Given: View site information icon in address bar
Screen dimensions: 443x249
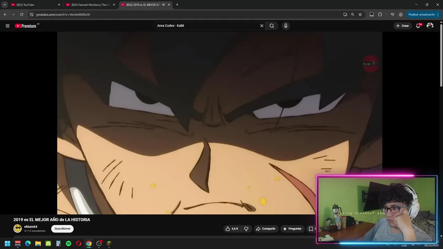Looking at the screenshot, I should 31,15.
